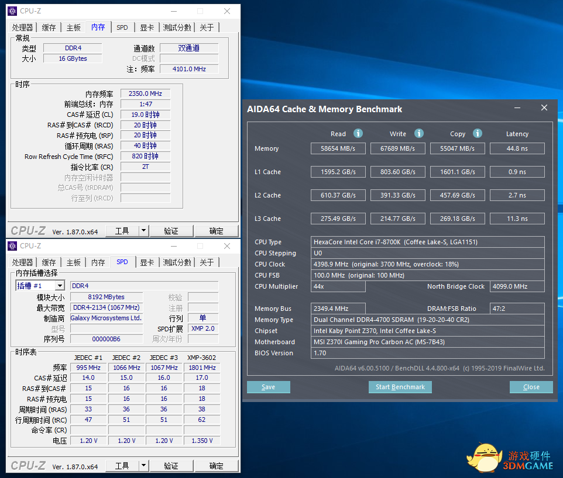Select the SPD tab in bottom CPU-Z window
The width and height of the screenshot is (563, 478).
point(122,262)
